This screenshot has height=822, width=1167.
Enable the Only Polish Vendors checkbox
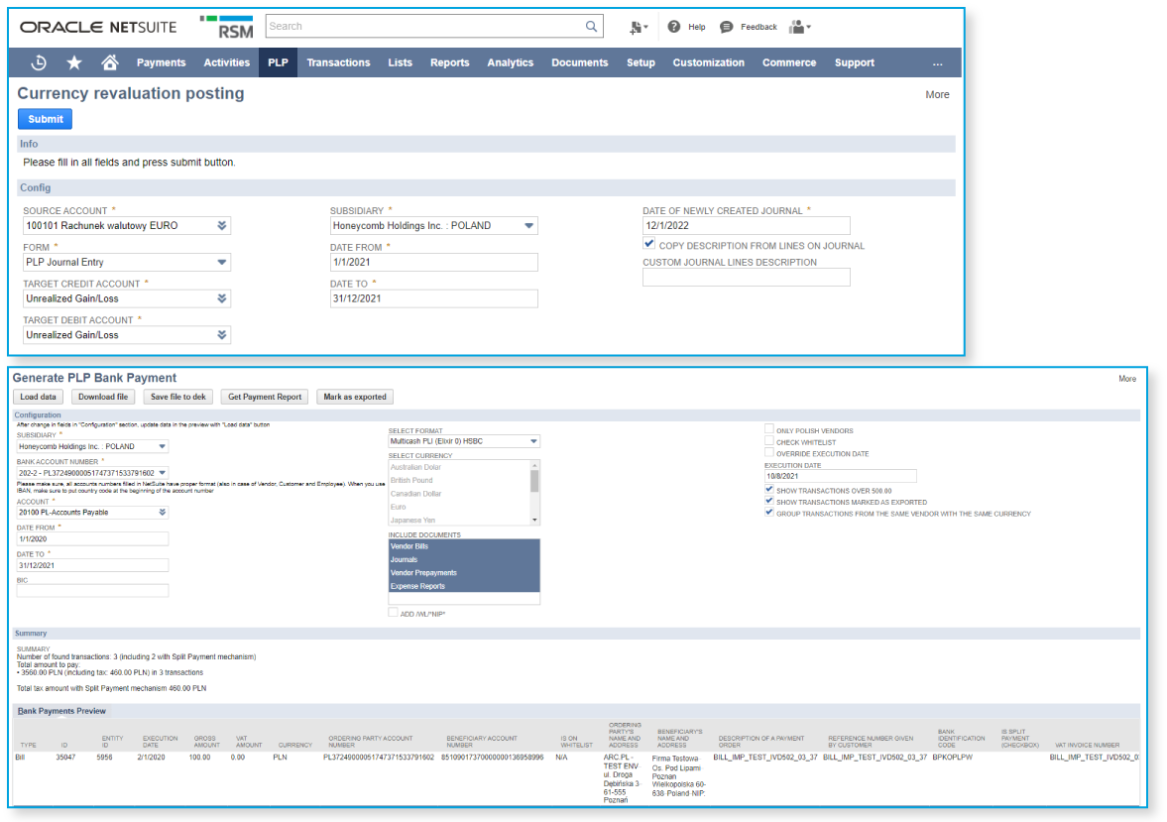(769, 430)
